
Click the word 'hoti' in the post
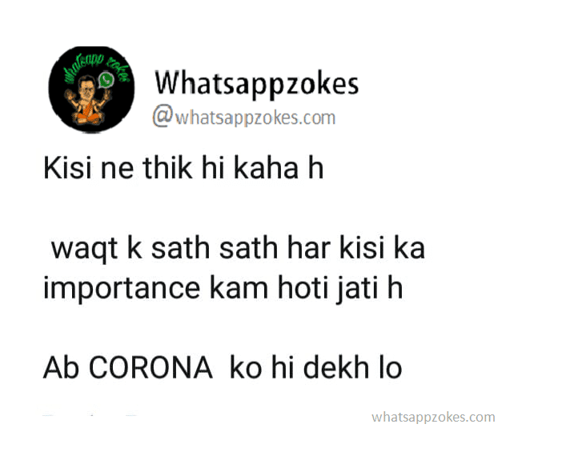click(303, 288)
